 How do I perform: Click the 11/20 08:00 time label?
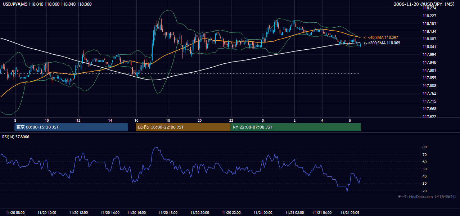click(x=15, y=213)
